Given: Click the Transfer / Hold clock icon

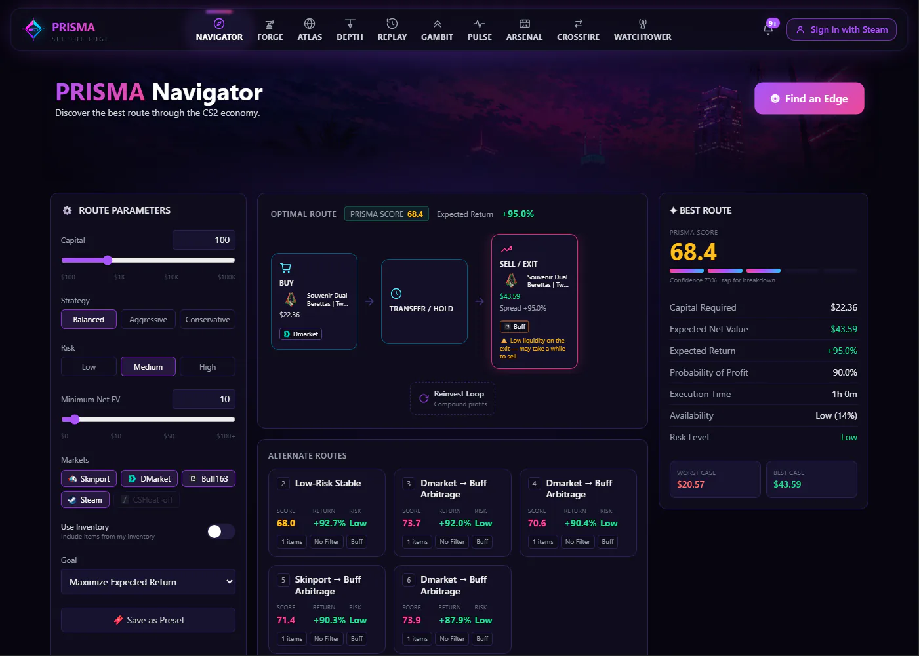Looking at the screenshot, I should point(396,294).
